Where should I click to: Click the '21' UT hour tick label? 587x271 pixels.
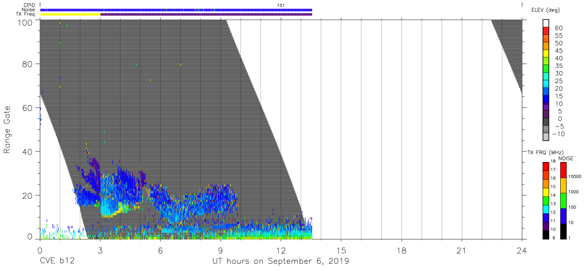[461, 250]
